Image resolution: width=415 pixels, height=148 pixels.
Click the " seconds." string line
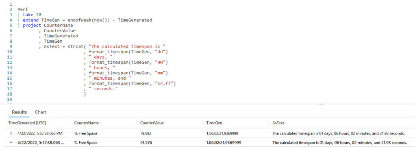[101, 89]
